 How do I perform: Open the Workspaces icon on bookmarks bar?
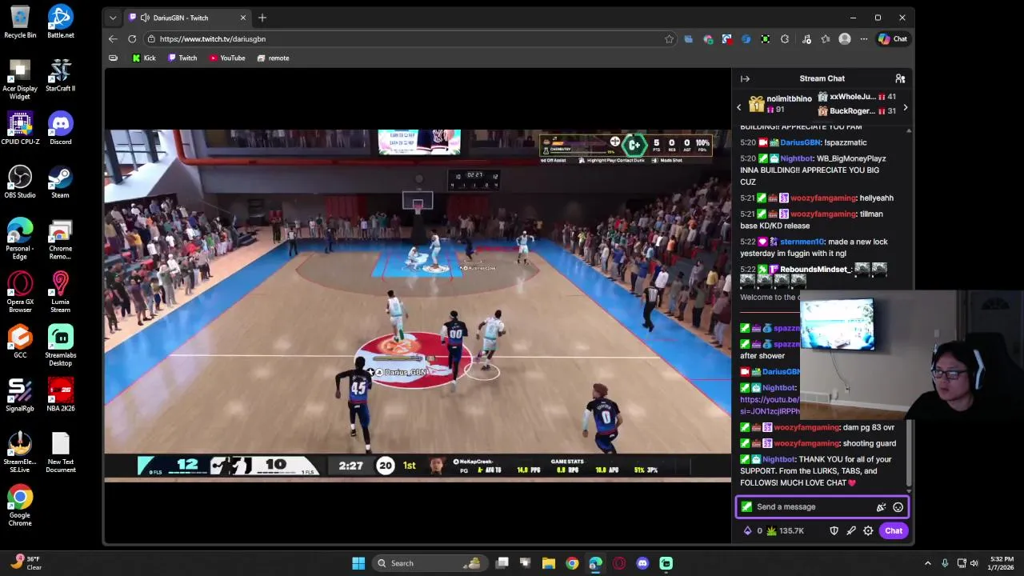pyautogui.click(x=113, y=58)
